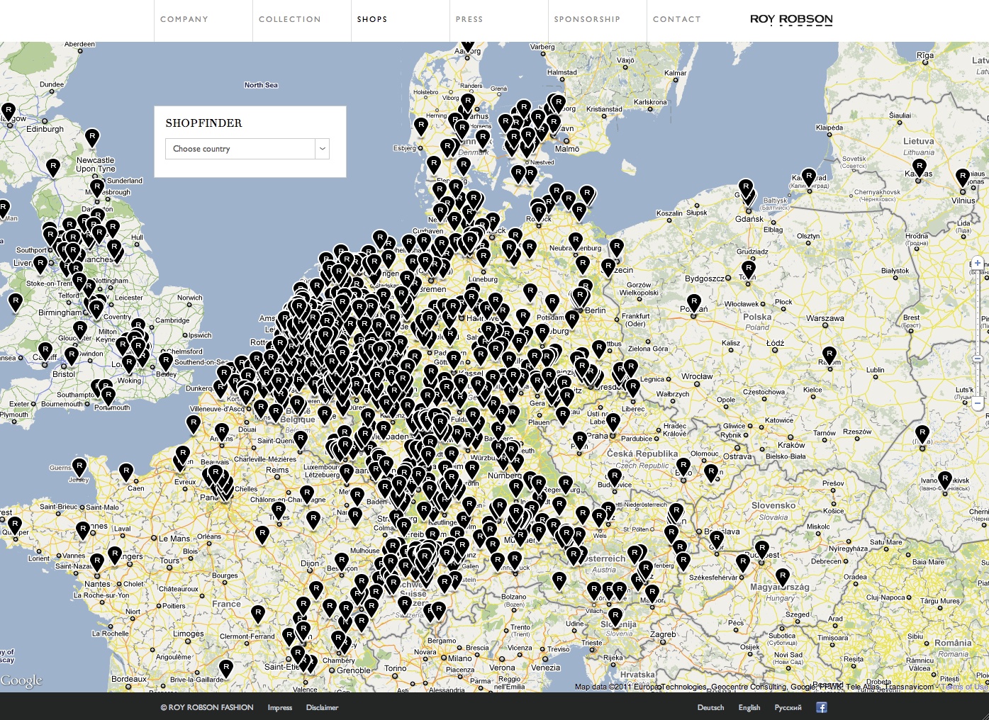This screenshot has height=720, width=989.
Task: Select the shop marker at Quimper
Action: pyautogui.click(x=15, y=525)
